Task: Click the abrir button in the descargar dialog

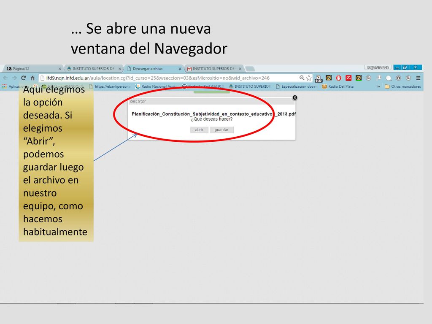Action: [x=199, y=130]
